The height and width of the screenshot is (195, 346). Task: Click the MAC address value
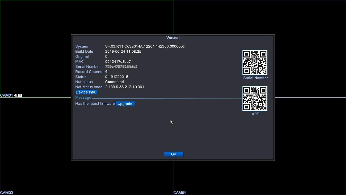(x=118, y=62)
